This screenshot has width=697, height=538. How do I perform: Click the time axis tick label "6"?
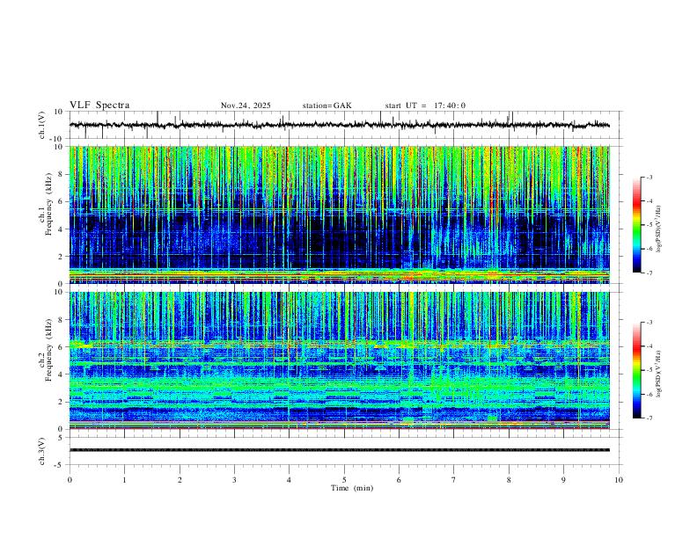pyautogui.click(x=399, y=480)
